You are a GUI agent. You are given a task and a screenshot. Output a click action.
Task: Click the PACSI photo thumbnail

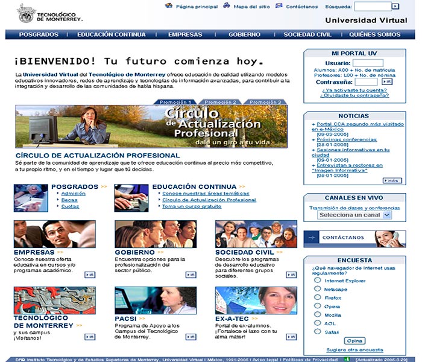coord(156,300)
